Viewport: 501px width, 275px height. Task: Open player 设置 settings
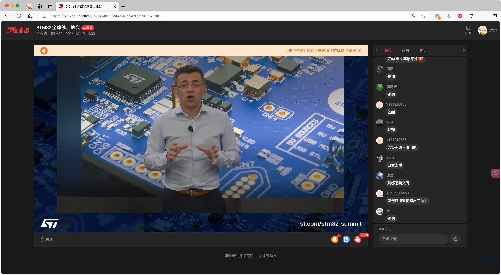coord(47,240)
